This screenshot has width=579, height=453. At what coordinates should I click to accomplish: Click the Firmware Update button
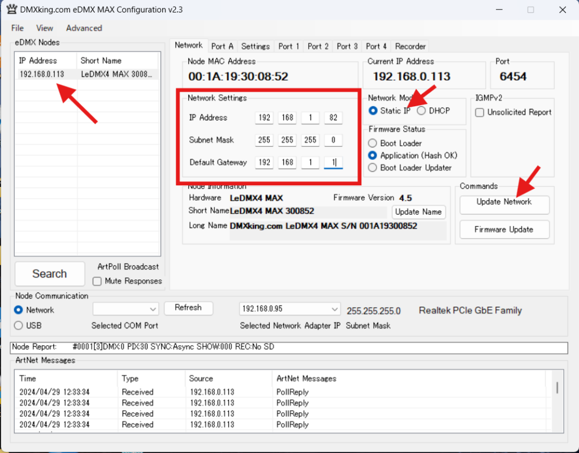[x=504, y=229]
